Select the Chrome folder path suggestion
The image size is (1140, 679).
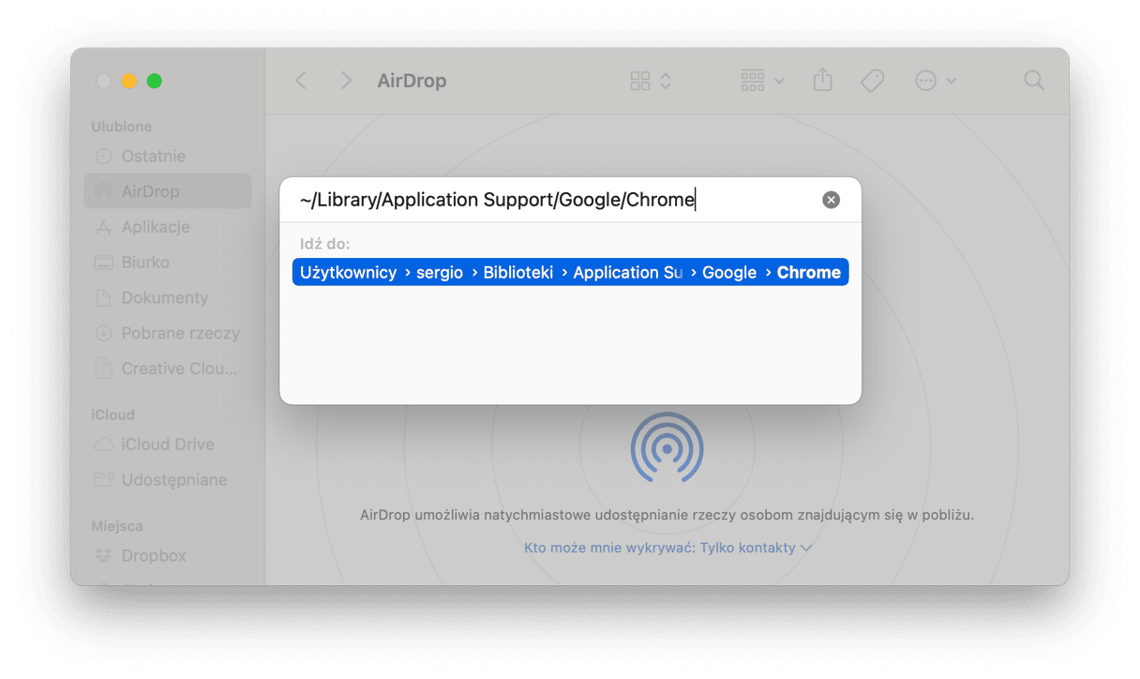570,272
